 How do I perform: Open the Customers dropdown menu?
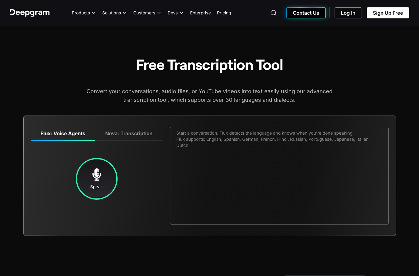[147, 13]
